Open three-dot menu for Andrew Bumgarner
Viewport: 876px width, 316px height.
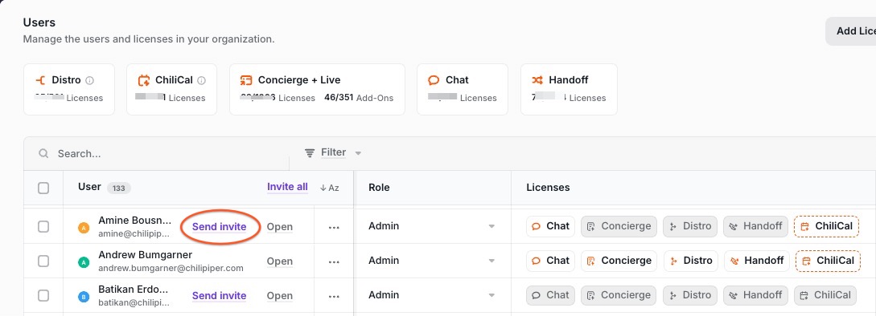tap(334, 262)
